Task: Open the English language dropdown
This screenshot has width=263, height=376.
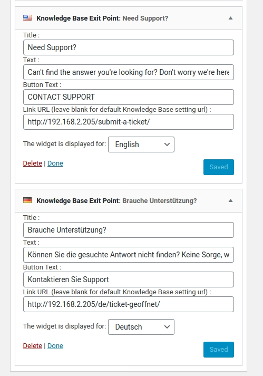Action: click(x=141, y=144)
